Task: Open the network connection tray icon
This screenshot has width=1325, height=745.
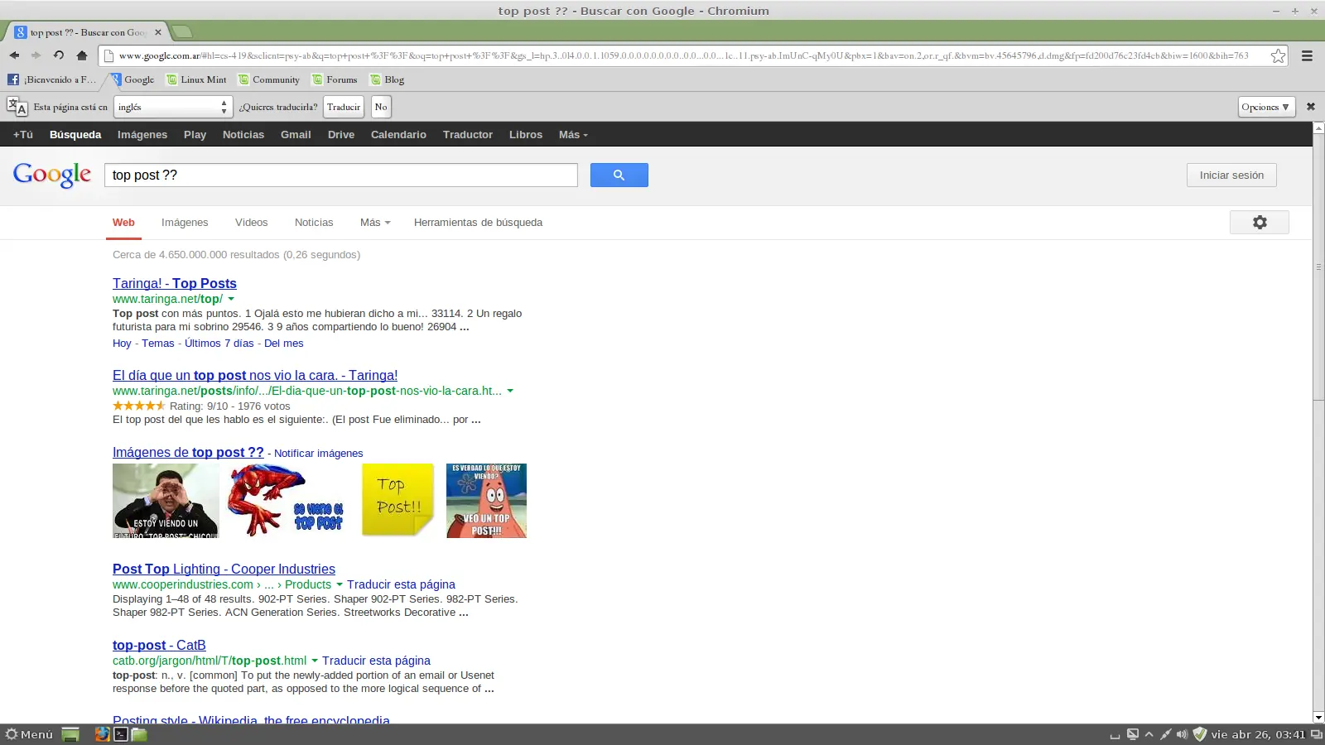Action: 1165,734
